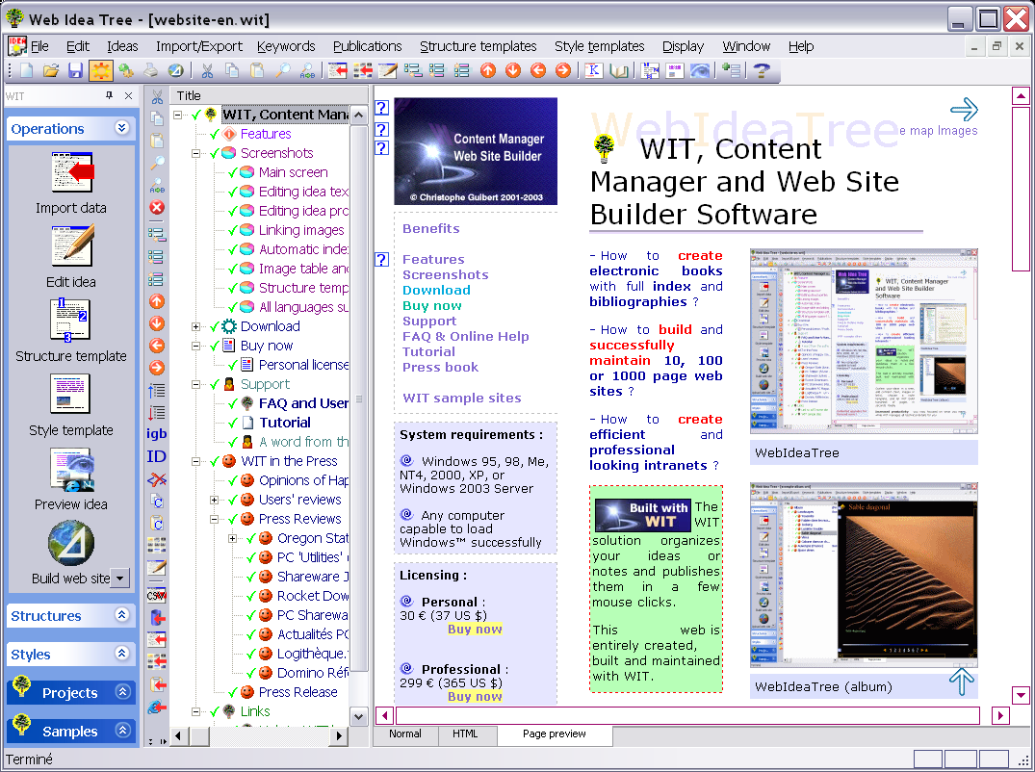
Task: Click the Build web site icon
Action: click(x=70, y=543)
